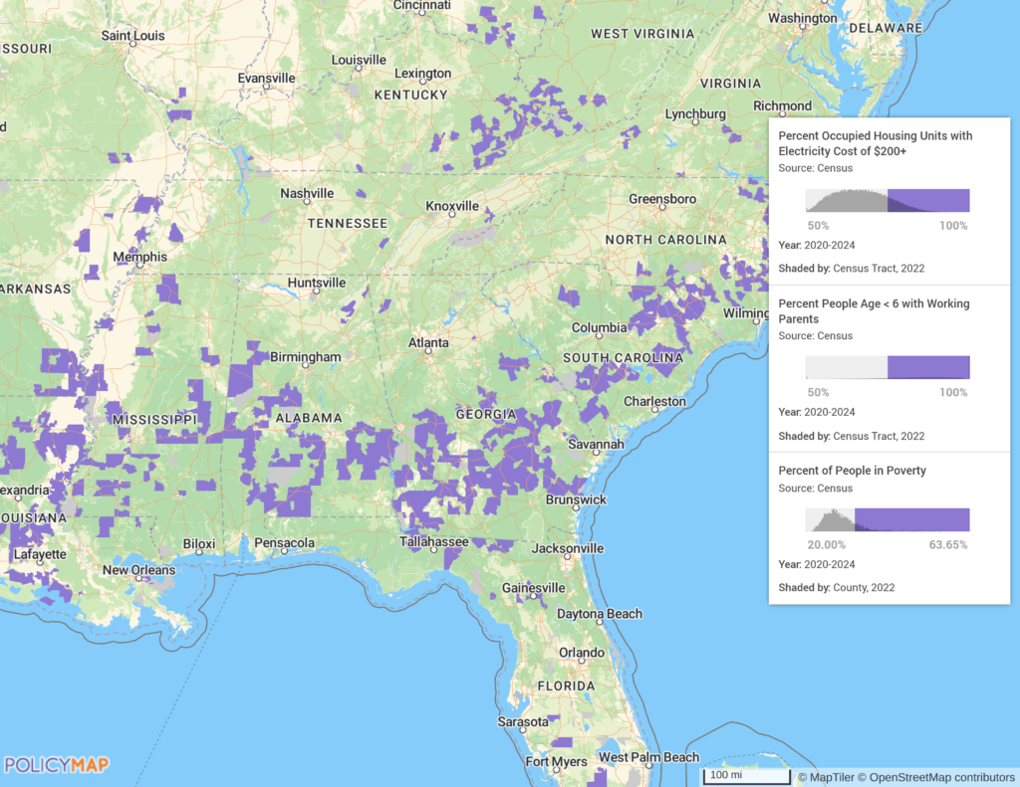This screenshot has width=1020, height=787.
Task: Click the electricity cost range histogram bar
Action: pos(887,200)
